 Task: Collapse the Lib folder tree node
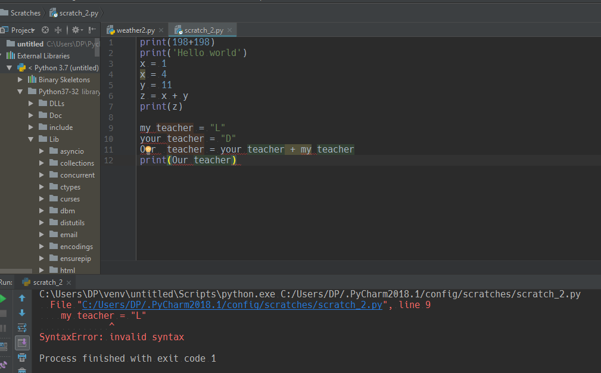(31, 139)
